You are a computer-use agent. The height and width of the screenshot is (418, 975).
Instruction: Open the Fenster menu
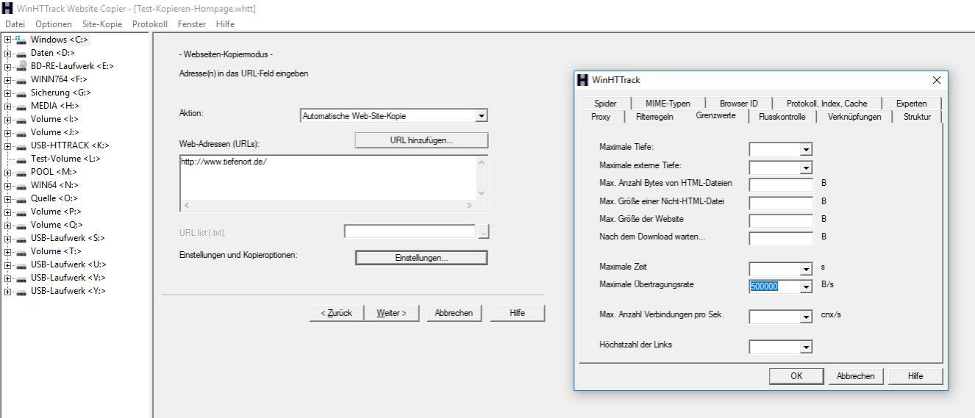[x=192, y=24]
